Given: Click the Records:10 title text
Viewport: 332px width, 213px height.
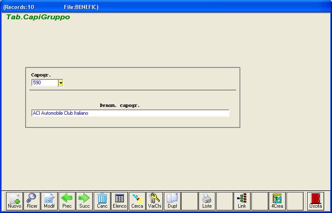Looking at the screenshot, I should [19, 7].
